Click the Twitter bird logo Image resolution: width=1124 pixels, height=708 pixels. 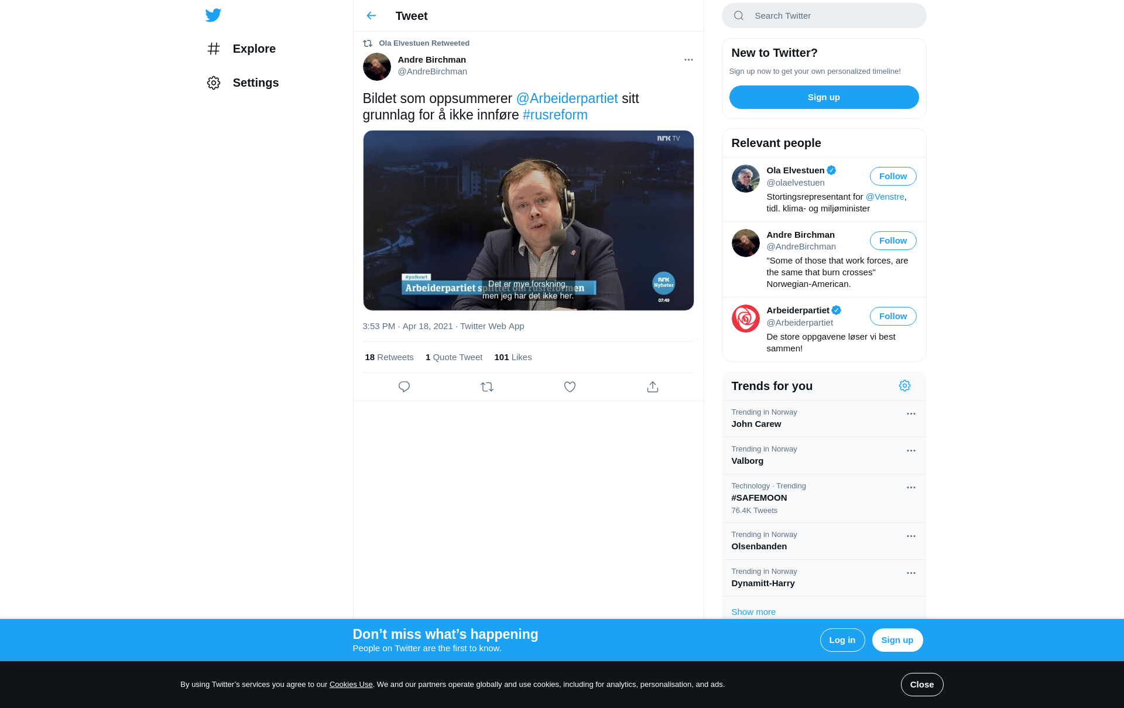pos(213,15)
